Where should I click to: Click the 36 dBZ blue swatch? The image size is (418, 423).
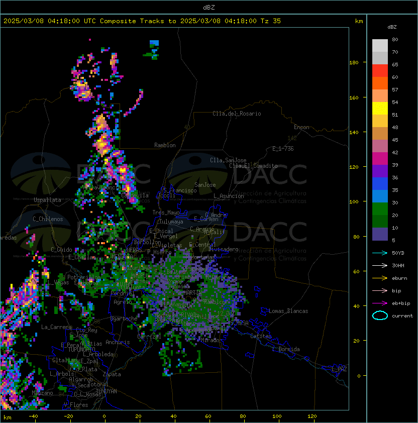click(x=380, y=183)
